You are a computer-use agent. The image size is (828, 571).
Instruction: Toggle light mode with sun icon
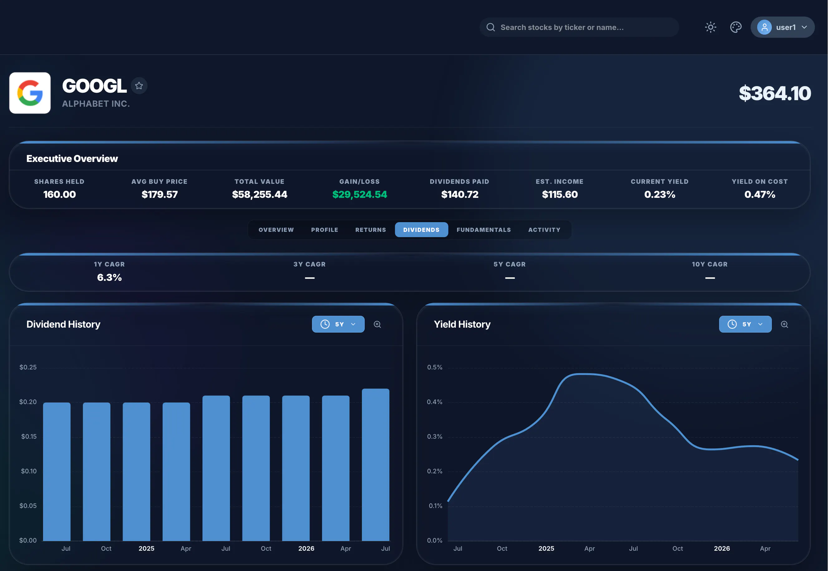(710, 27)
